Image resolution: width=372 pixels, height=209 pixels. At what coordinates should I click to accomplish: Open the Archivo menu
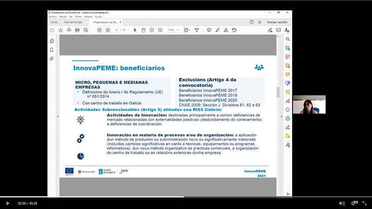53,17
